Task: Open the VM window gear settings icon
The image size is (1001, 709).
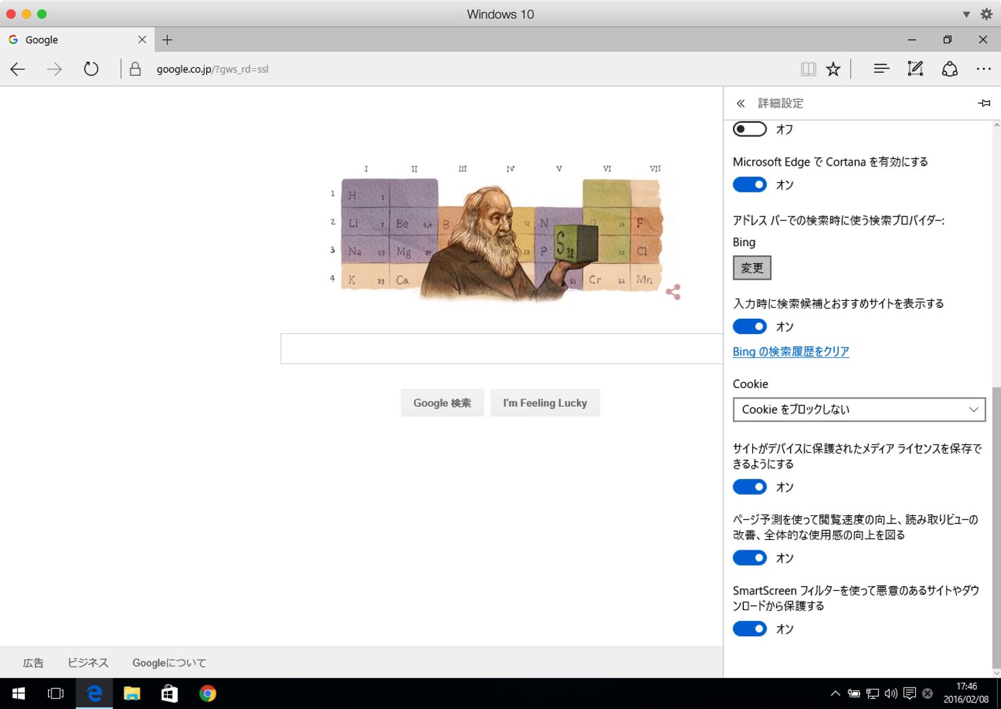Action: (987, 14)
